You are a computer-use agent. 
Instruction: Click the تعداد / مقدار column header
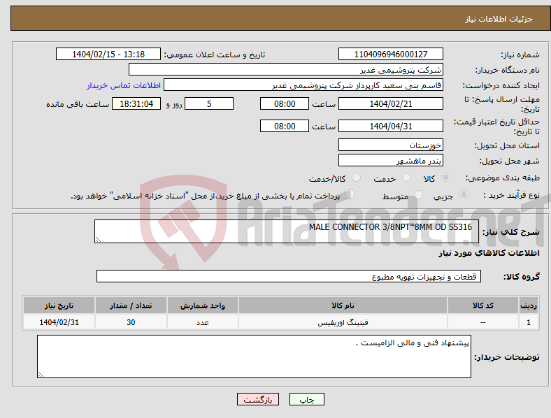(x=131, y=305)
